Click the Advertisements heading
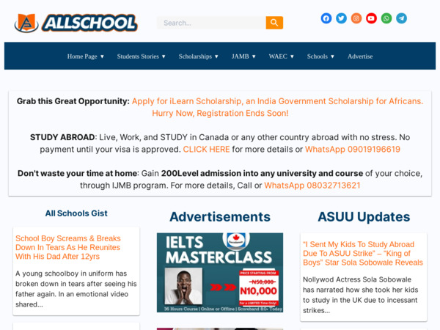440x330 pixels. 220,217
